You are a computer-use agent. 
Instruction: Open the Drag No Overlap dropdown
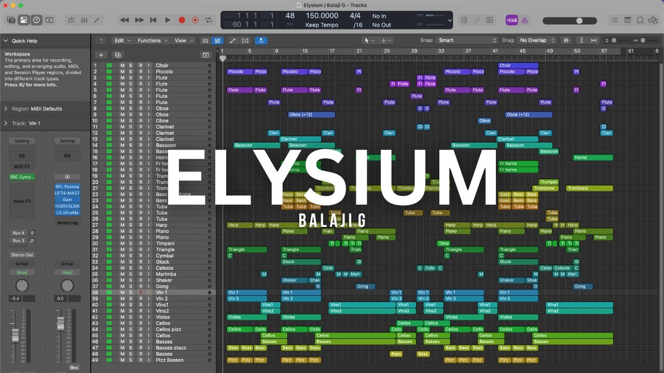tap(537, 40)
